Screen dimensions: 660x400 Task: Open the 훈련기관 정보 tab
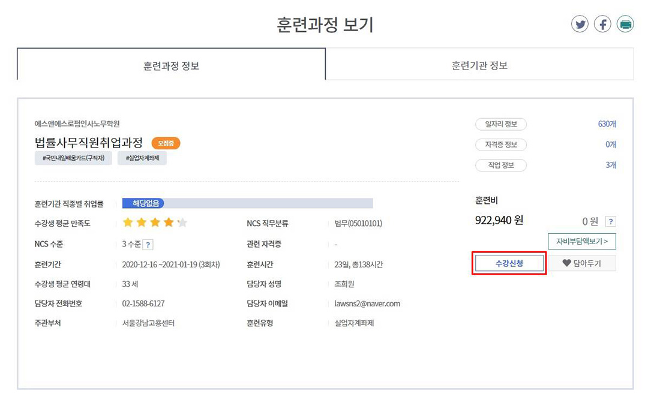479,65
